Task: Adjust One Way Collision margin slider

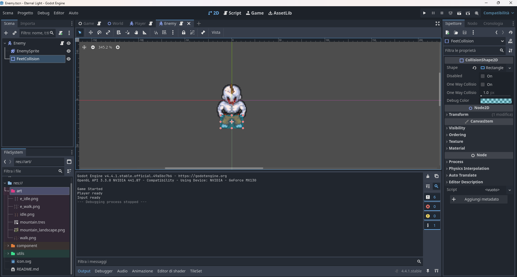Action: click(496, 96)
